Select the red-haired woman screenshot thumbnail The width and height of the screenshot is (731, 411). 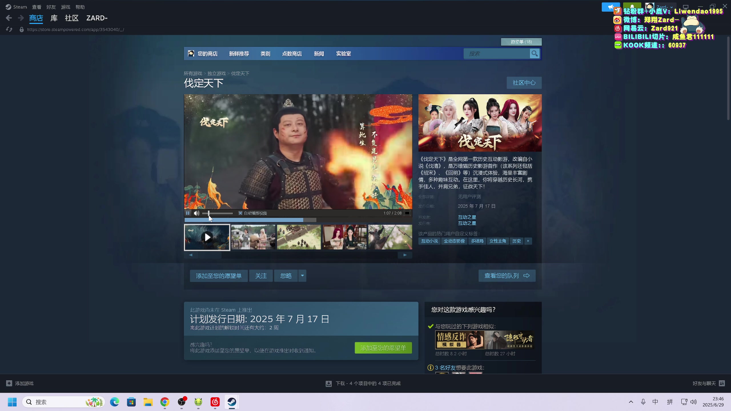coord(344,237)
